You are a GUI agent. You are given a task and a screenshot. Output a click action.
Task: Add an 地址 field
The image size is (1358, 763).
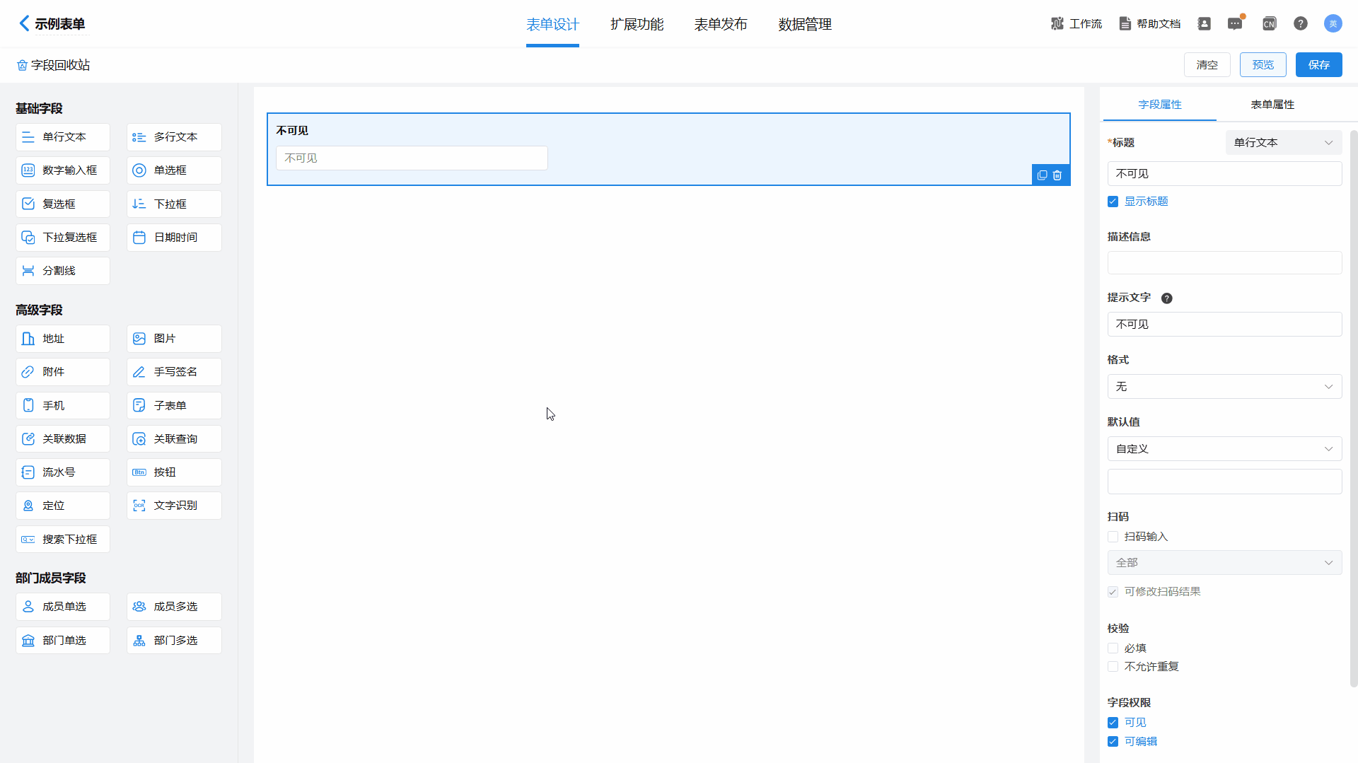[63, 339]
